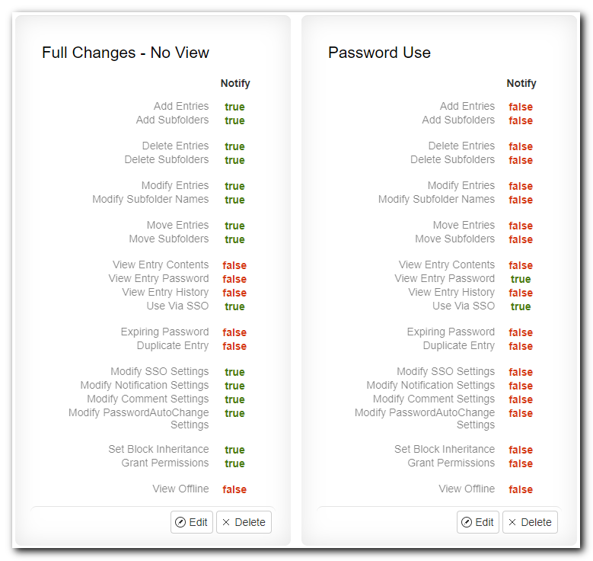Click false value for View Offline in Full Changes

point(234,489)
